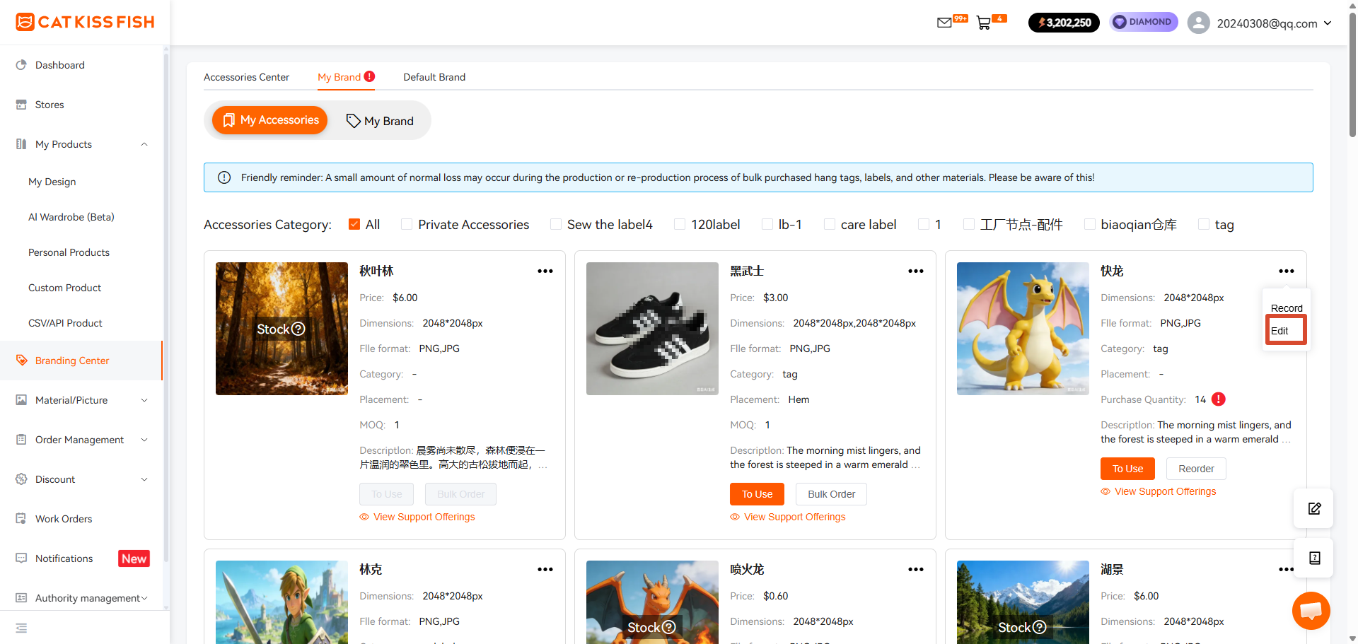1358x644 pixels.
Task: Check the 120label category checkbox
Action: [680, 224]
